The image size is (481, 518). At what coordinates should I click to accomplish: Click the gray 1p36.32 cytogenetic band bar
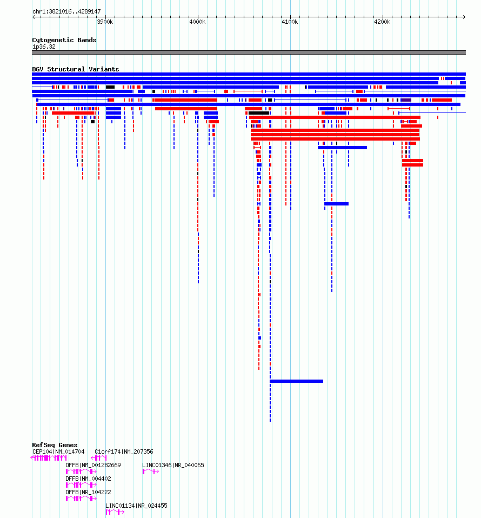point(249,52)
